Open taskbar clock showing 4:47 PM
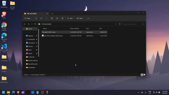Image resolution: width=169 pixels, height=95 pixels. [165, 92]
